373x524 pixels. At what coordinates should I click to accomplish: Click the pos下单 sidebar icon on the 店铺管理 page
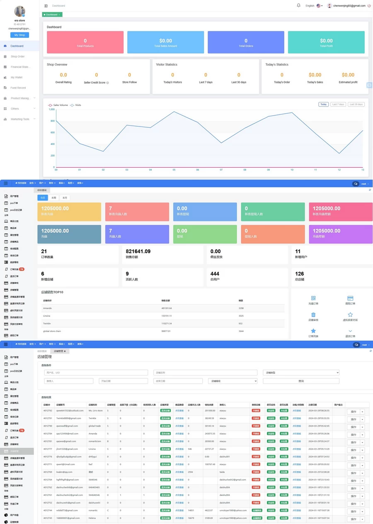(6, 364)
